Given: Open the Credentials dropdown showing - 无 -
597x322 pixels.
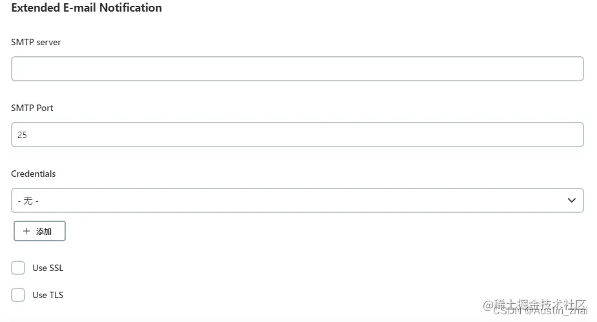Looking at the screenshot, I should pyautogui.click(x=298, y=200).
